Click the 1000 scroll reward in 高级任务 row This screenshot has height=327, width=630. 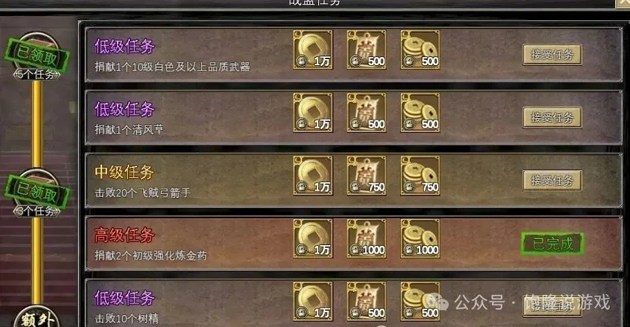click(x=366, y=238)
